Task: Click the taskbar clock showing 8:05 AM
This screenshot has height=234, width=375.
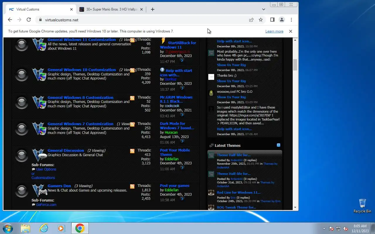Action: pos(360,228)
